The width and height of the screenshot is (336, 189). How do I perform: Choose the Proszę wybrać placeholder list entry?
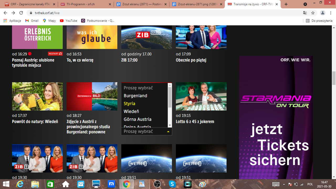pyautogui.click(x=144, y=88)
